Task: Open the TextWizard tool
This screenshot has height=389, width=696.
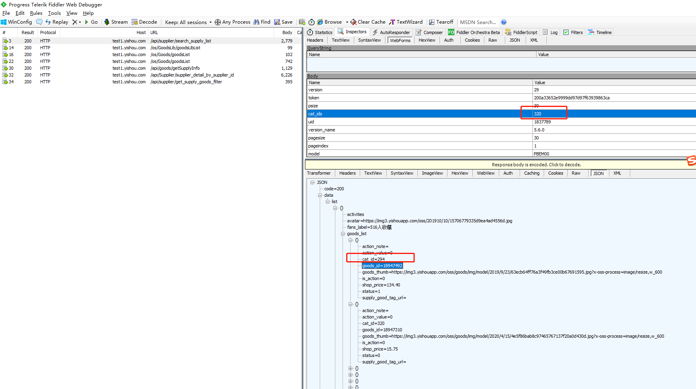Action: [406, 22]
